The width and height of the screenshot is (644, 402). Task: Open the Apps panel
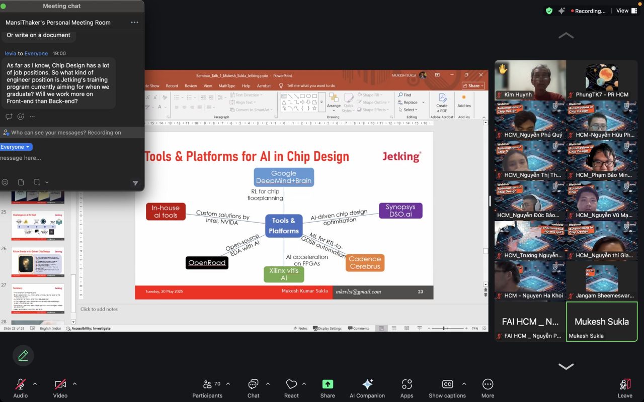tap(407, 388)
